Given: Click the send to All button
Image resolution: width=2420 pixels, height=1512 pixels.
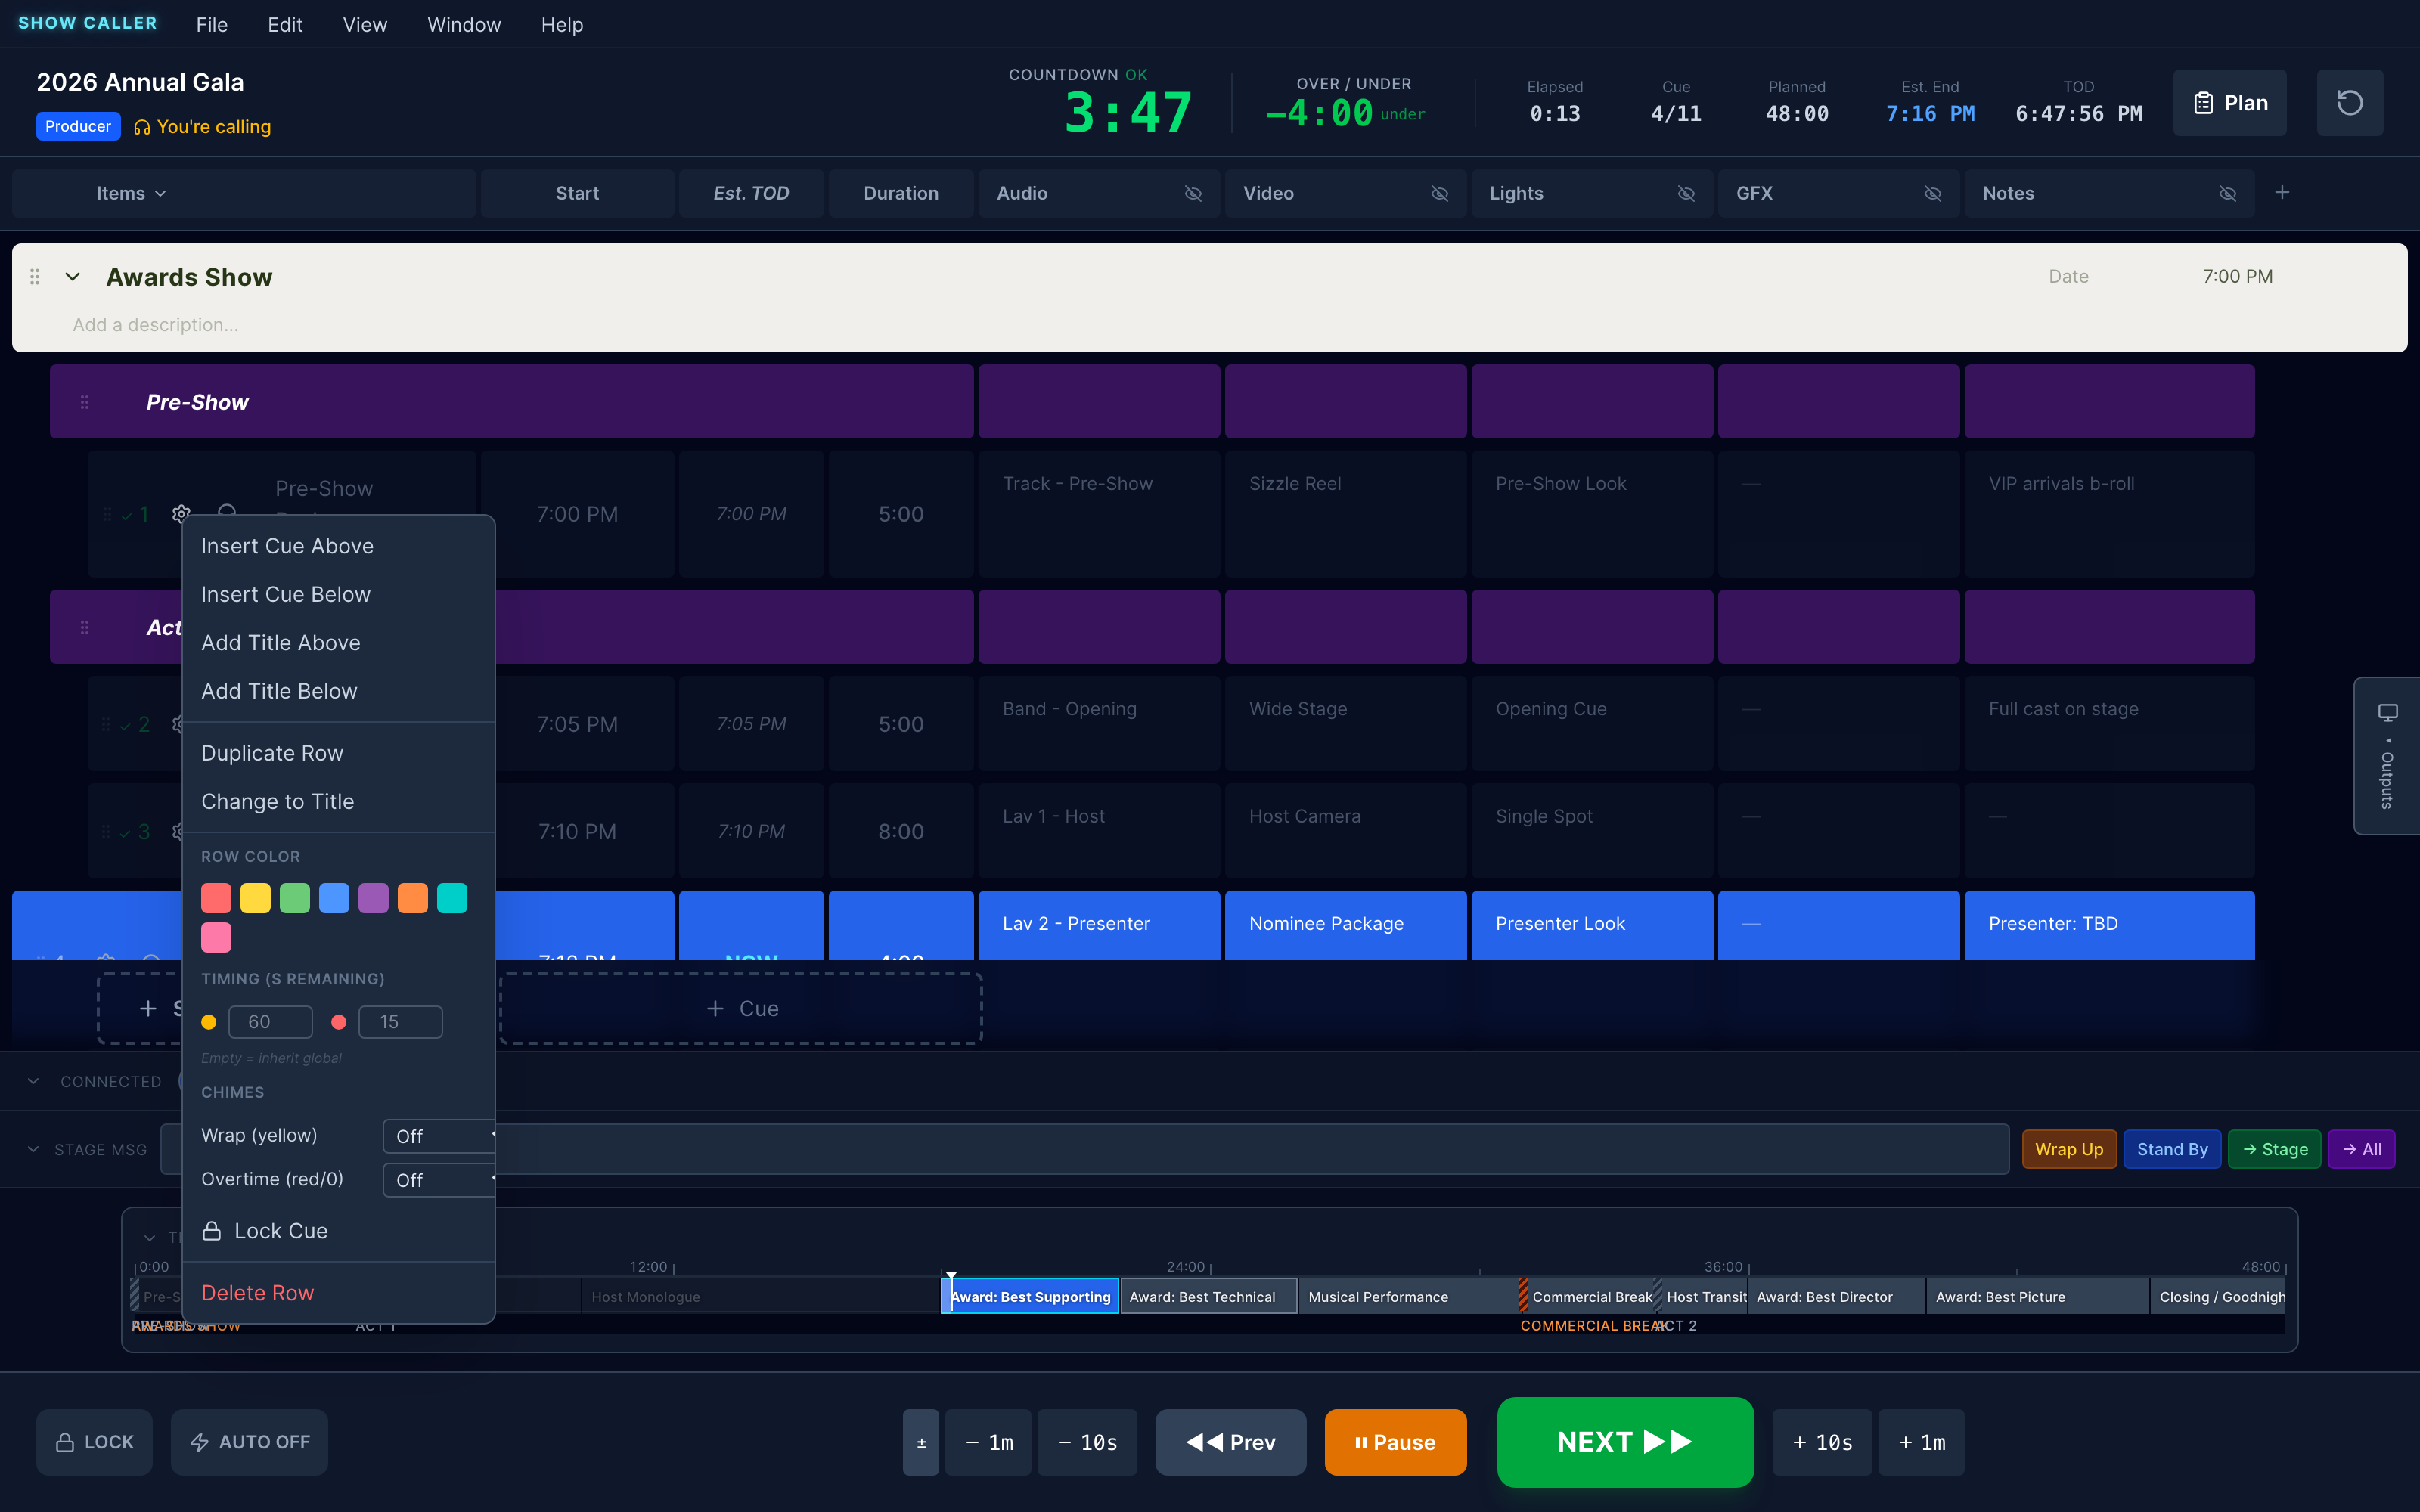Looking at the screenshot, I should (2362, 1150).
